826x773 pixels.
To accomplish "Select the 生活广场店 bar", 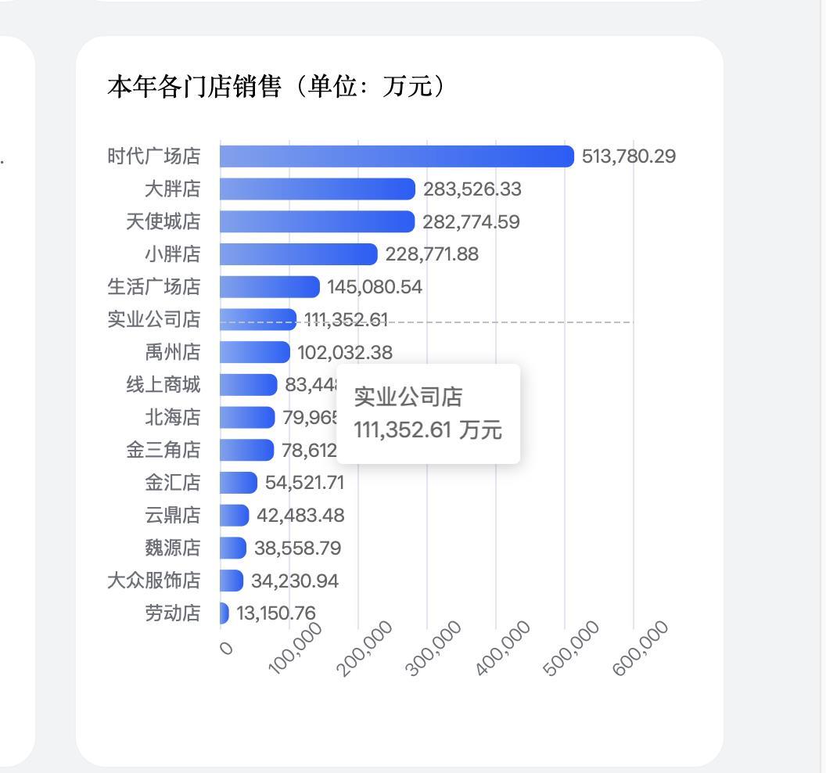I will [x=266, y=286].
